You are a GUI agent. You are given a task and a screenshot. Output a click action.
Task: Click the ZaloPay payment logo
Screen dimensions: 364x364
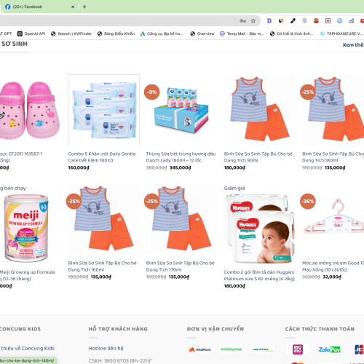[329, 349]
